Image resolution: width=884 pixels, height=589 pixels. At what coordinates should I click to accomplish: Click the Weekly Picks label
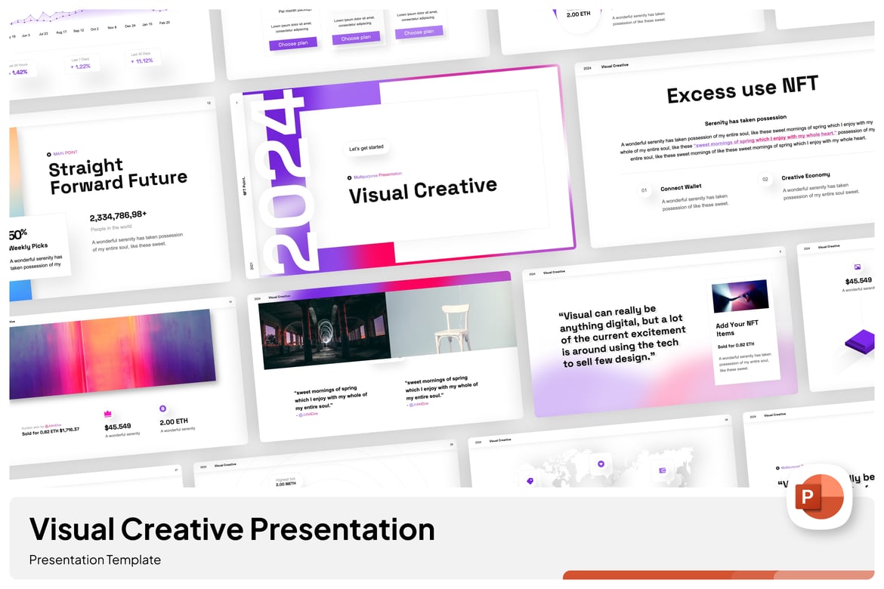point(28,247)
